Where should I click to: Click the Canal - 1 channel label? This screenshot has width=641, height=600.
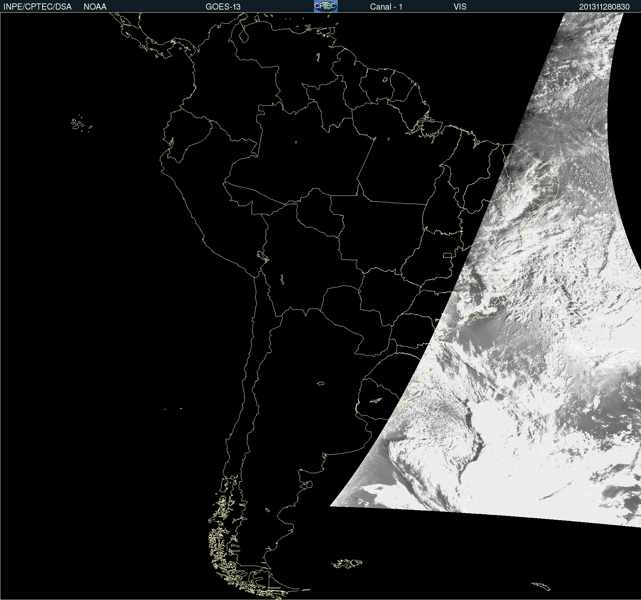click(386, 7)
